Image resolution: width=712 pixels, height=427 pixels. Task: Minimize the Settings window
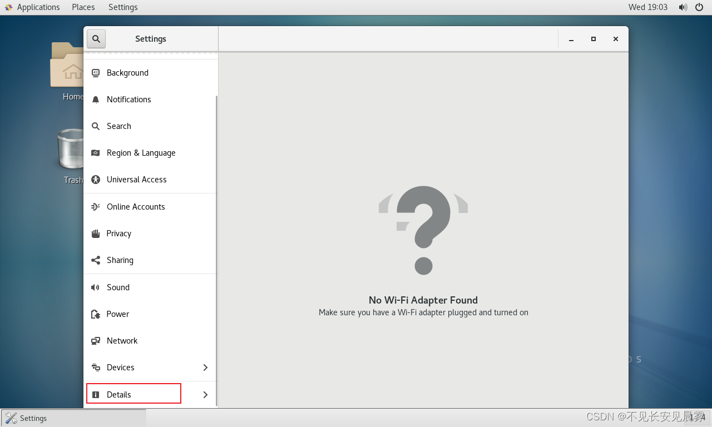(571, 39)
